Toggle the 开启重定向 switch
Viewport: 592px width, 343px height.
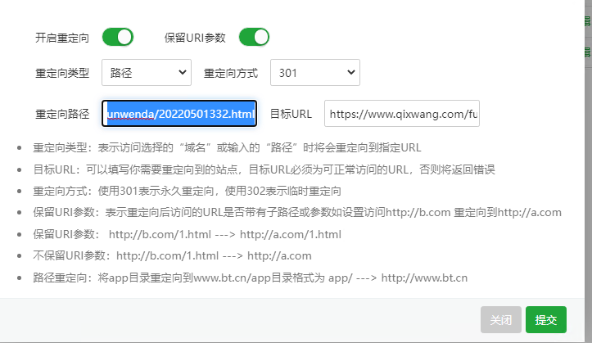tap(118, 38)
